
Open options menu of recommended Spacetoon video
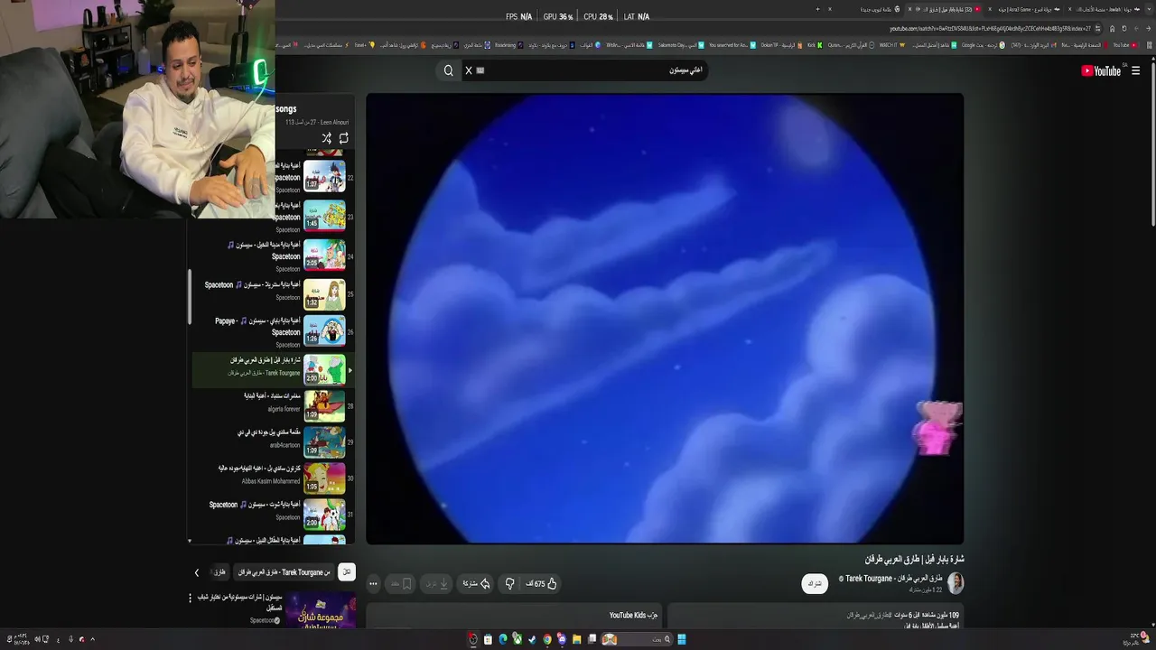(x=190, y=598)
